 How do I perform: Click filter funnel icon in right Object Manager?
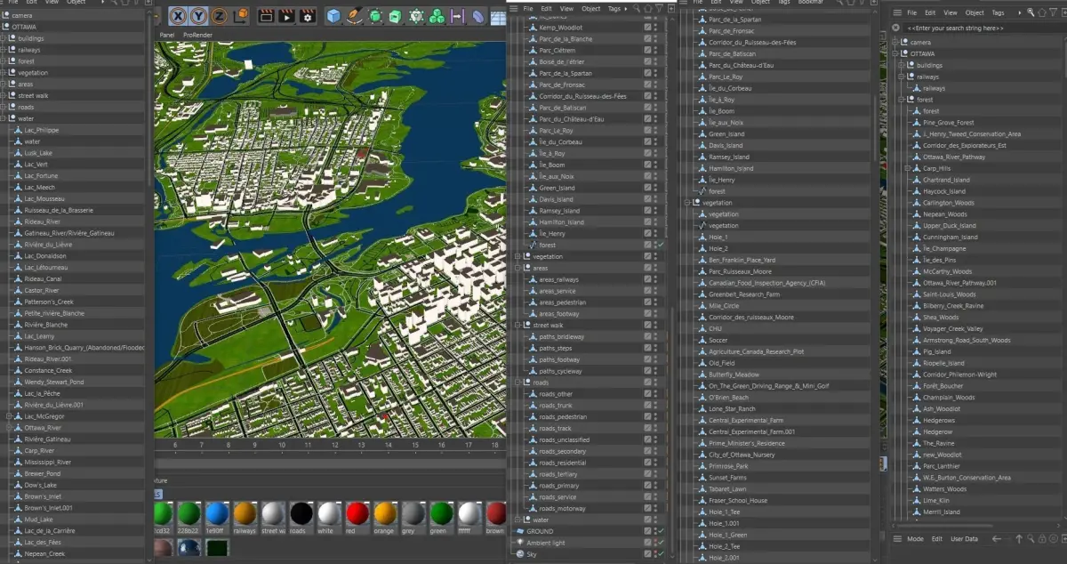pos(1052,12)
